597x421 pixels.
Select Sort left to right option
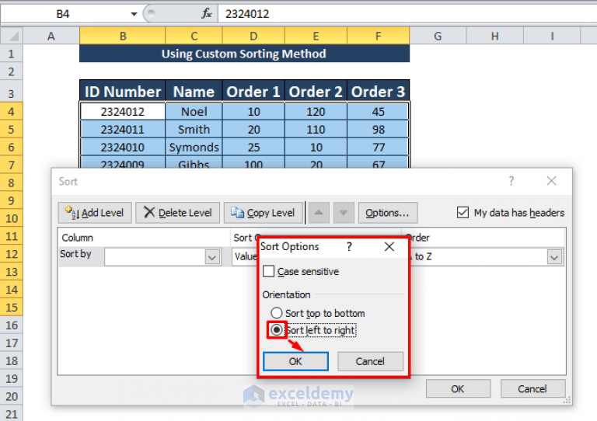(x=277, y=329)
